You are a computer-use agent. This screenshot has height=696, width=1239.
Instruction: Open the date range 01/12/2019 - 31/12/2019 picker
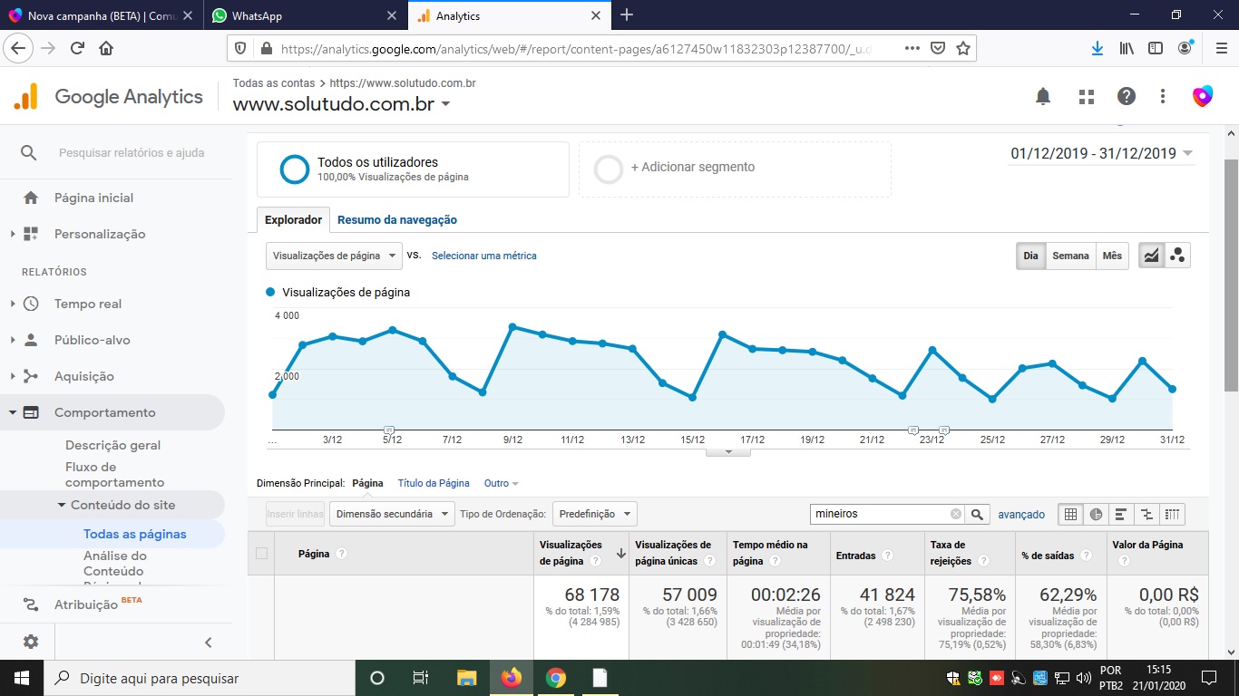1101,153
